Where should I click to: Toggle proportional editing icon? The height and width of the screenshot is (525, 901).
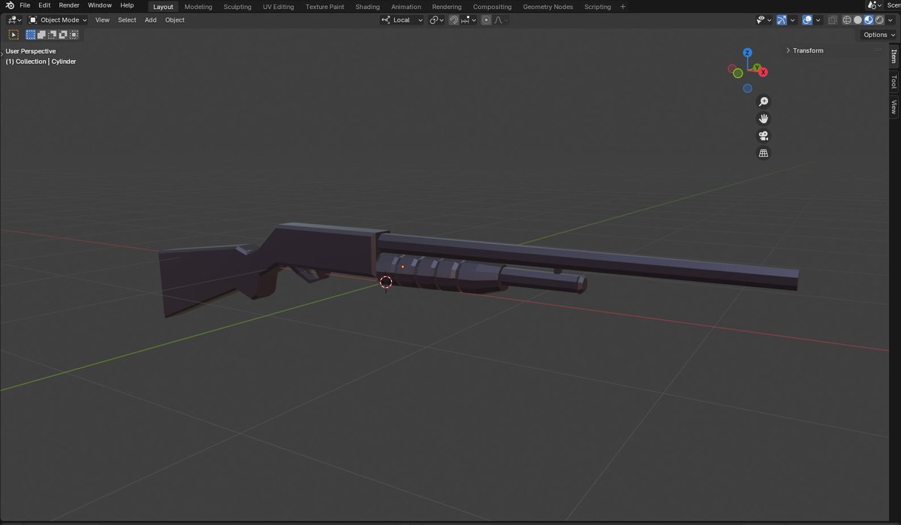[486, 20]
